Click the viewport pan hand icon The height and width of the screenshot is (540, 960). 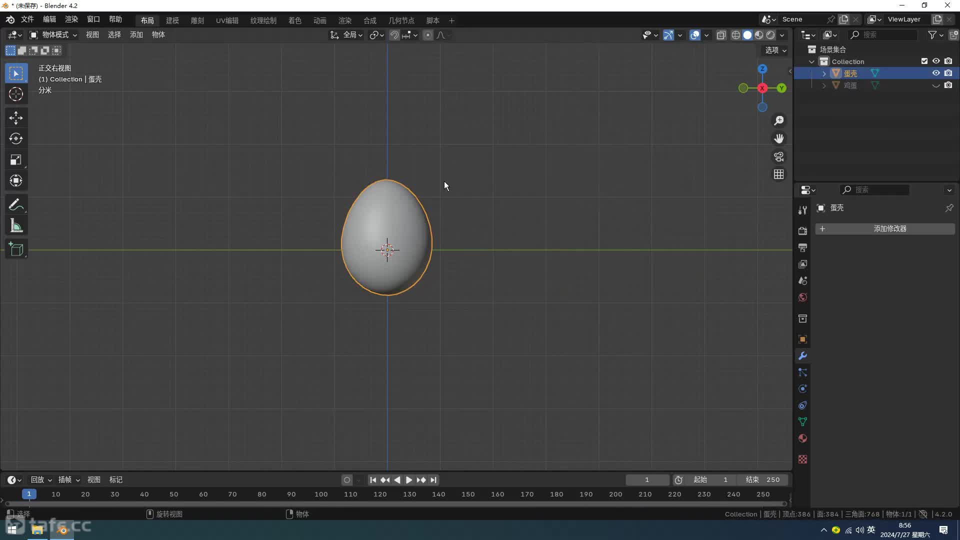click(779, 138)
